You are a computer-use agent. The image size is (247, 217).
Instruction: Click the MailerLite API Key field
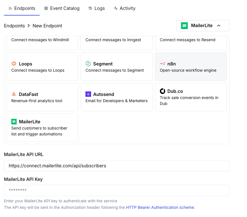click(x=116, y=190)
